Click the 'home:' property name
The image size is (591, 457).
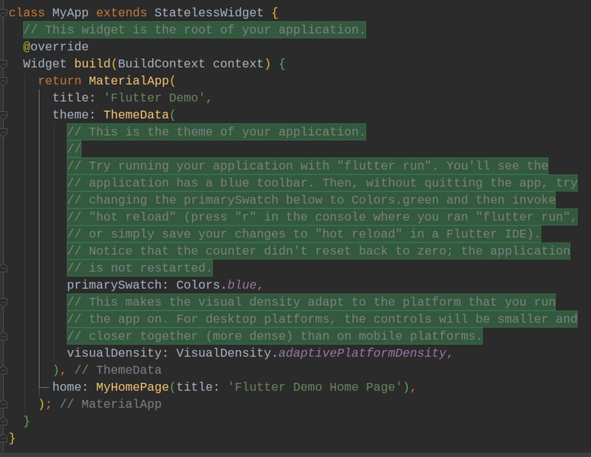click(70, 387)
